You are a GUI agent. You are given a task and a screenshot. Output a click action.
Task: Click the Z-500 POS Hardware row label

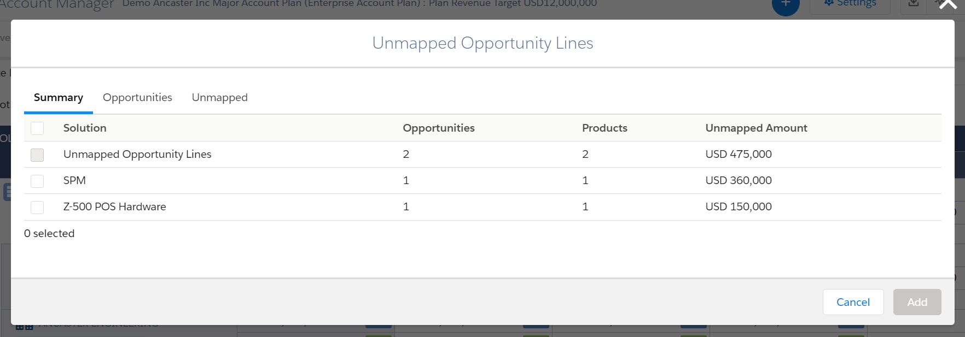[114, 206]
